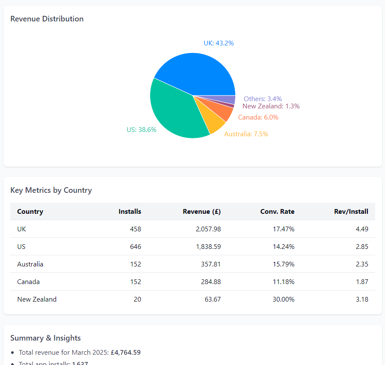Click UK installs value 458

(136, 229)
